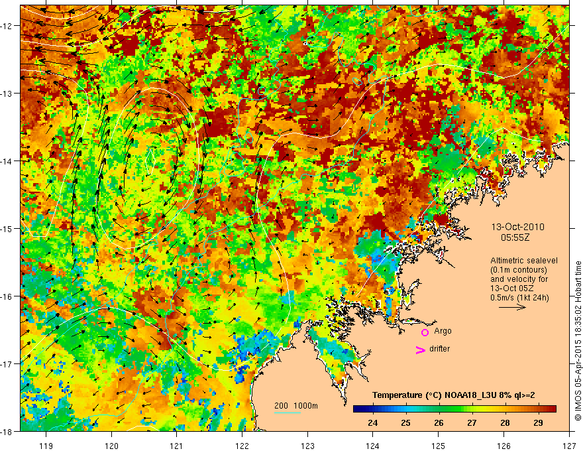Click the '(0.1m contours)' legend text
The height and width of the screenshot is (451, 583).
pos(519,270)
